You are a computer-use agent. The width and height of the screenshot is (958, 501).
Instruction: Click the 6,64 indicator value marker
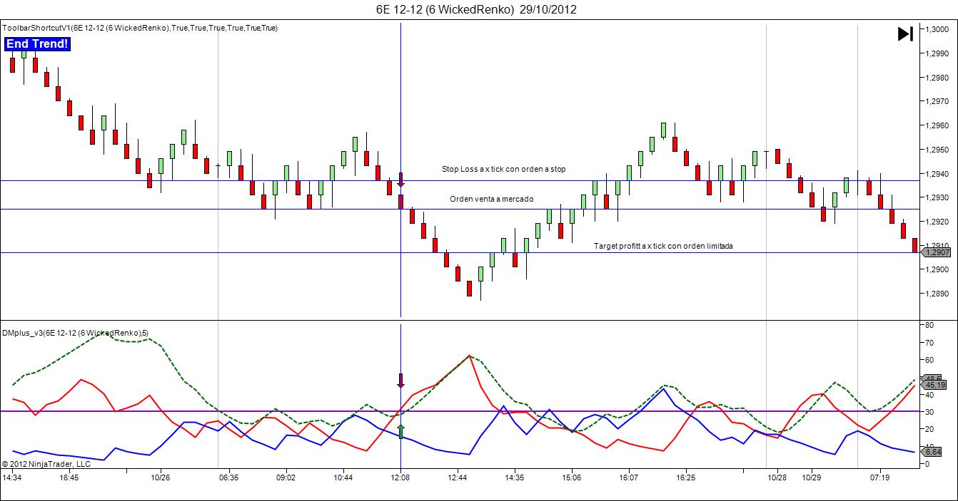(932, 452)
